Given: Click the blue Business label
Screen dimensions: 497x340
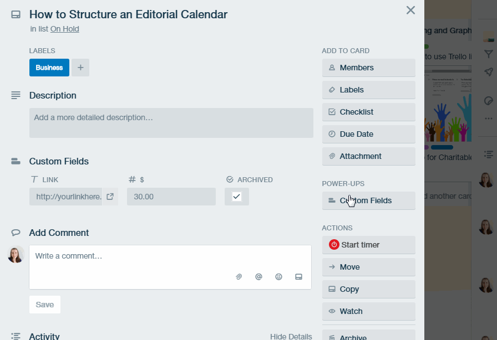Looking at the screenshot, I should (x=49, y=68).
